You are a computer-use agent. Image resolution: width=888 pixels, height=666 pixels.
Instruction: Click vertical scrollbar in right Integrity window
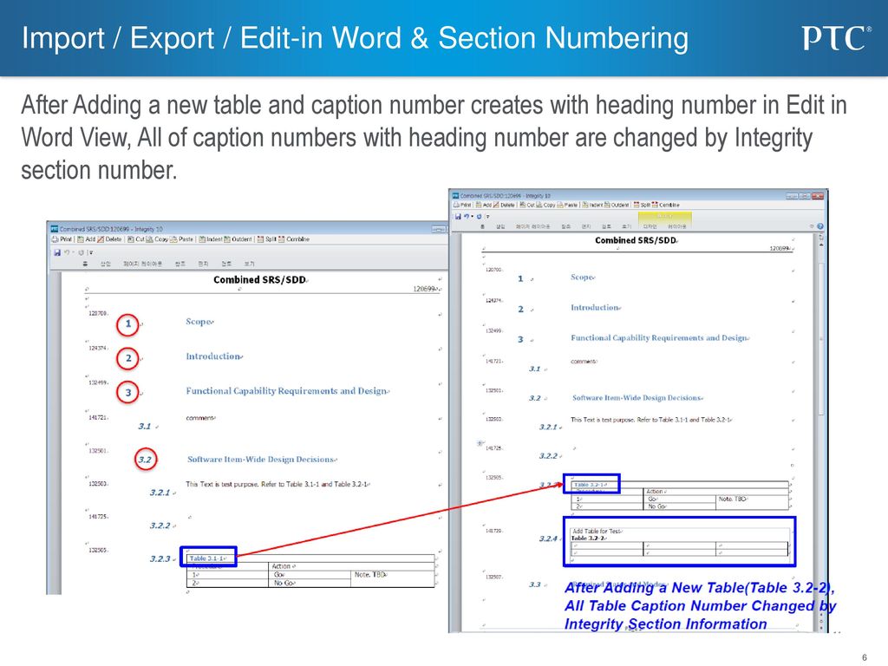[821, 339]
